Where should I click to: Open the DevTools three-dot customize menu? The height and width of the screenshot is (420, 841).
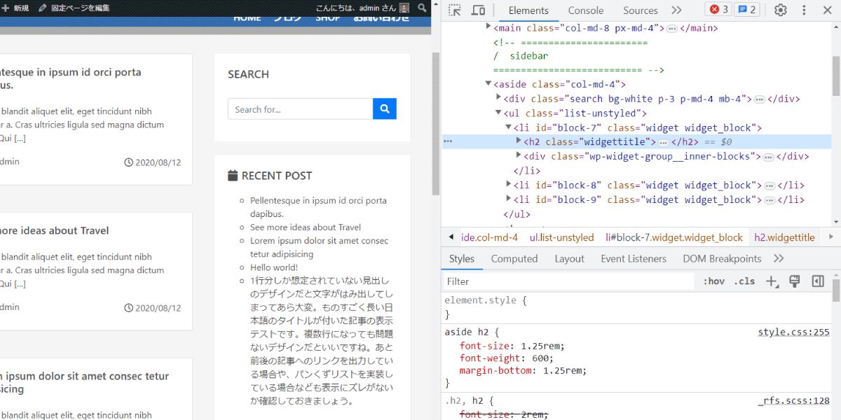[804, 10]
